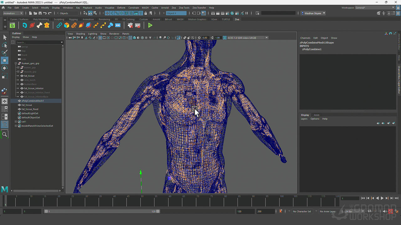The width and height of the screenshot is (401, 225).
Task: Click the save scene icon
Action: click(40, 13)
